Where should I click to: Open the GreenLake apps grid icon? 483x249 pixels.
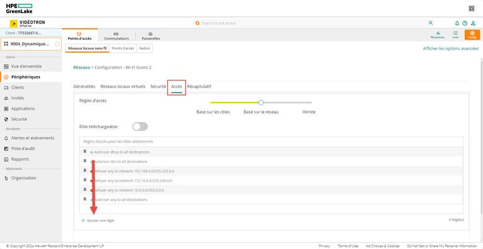pos(472,9)
